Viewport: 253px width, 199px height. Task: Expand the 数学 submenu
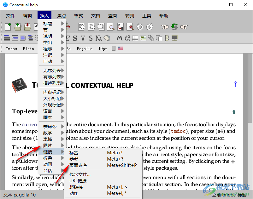coord(52,133)
